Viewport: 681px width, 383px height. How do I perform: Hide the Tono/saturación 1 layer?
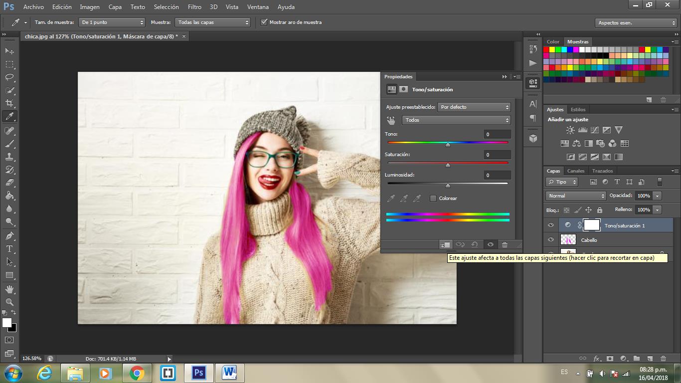coord(551,225)
